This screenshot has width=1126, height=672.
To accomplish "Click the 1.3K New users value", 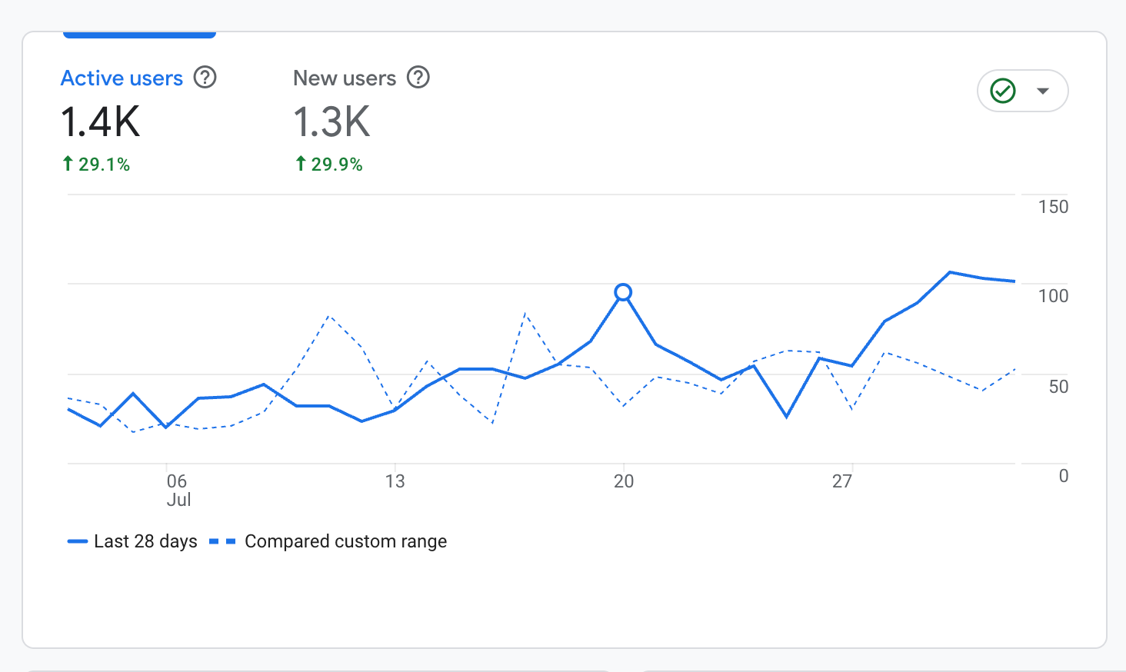I will pos(331,122).
